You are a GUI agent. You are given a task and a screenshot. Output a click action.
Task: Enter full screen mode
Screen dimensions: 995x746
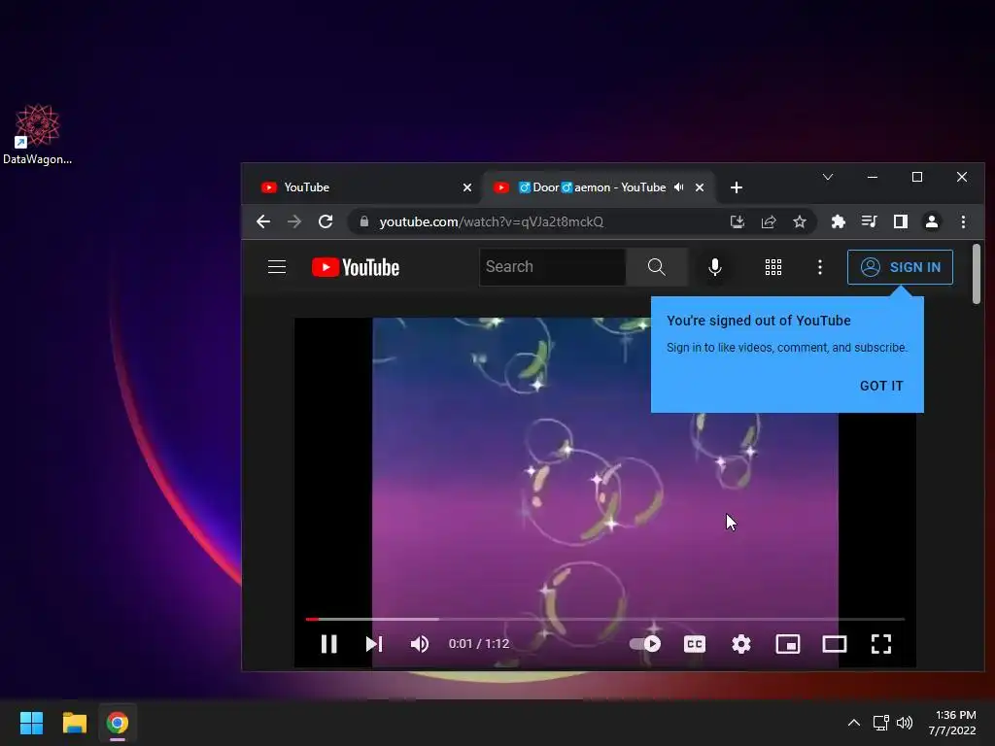[x=880, y=644]
